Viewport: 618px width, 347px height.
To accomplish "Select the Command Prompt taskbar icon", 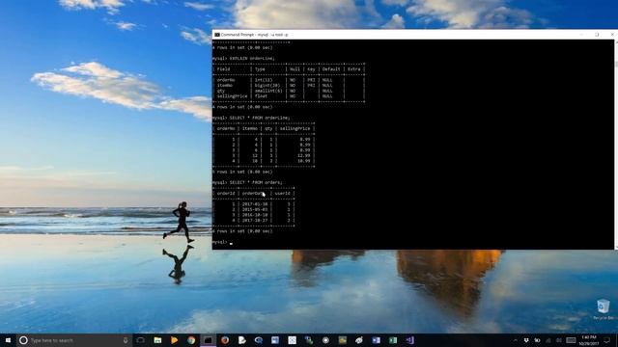I will [x=209, y=340].
